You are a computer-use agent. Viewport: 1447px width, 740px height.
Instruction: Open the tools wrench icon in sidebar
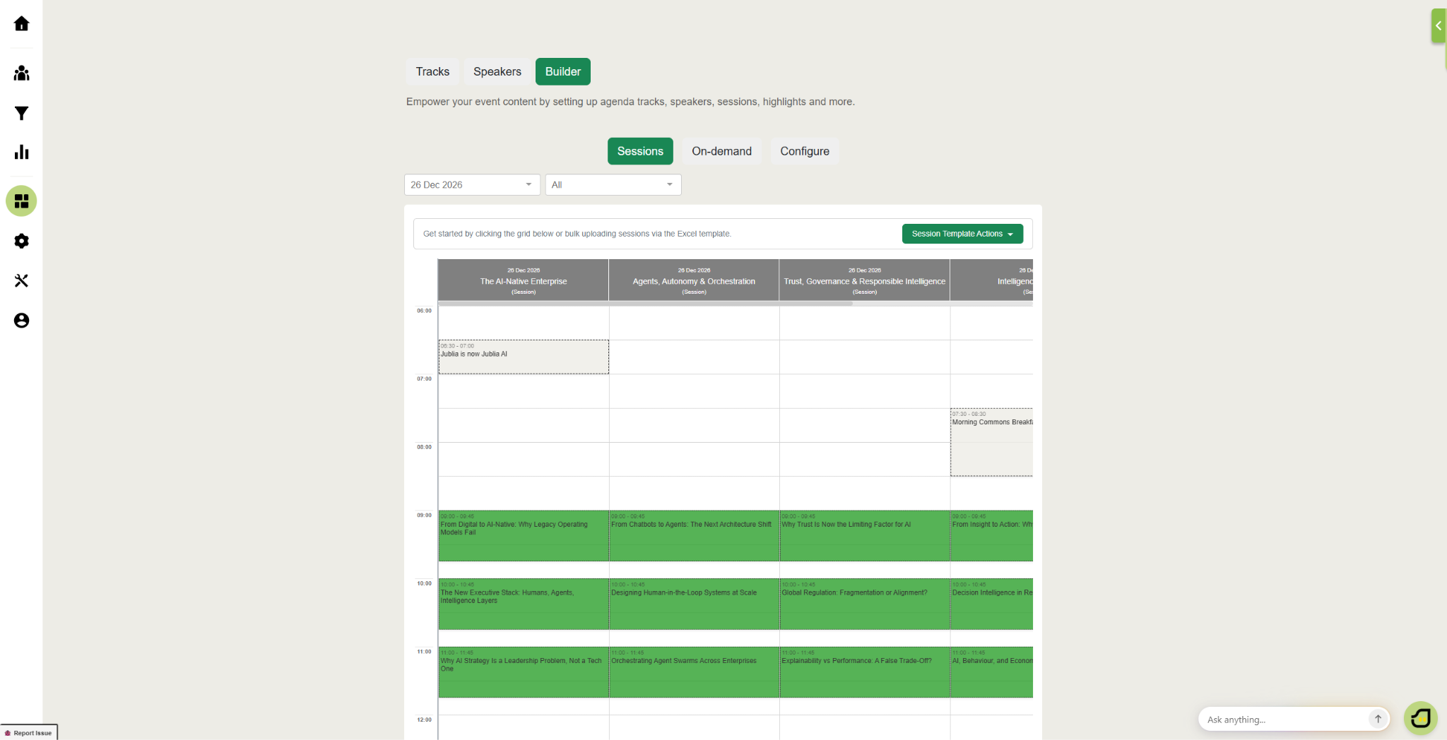pos(21,280)
